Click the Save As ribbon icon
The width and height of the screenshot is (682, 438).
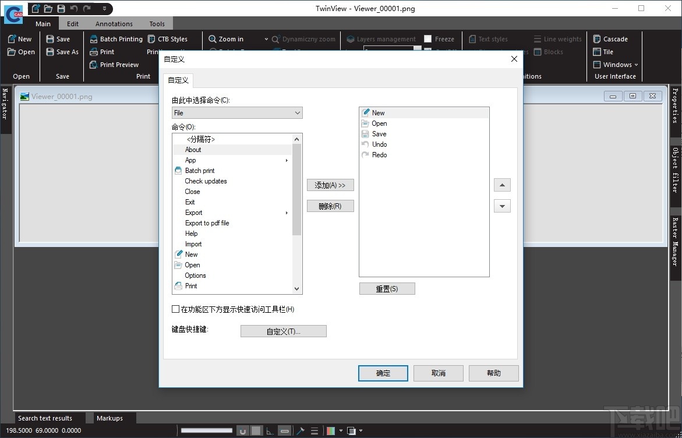(50, 52)
